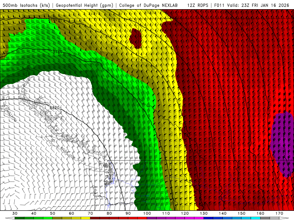This screenshot has width=294, height=220.
Task: Click the 170 value on the color scale
Action: pos(279,213)
